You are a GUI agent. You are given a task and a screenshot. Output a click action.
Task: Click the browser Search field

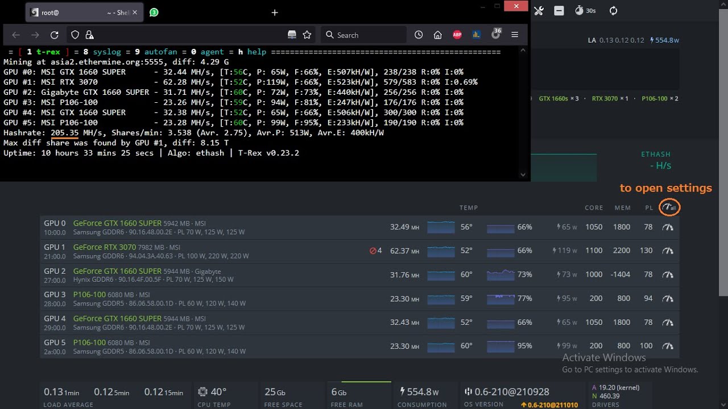[363, 35]
